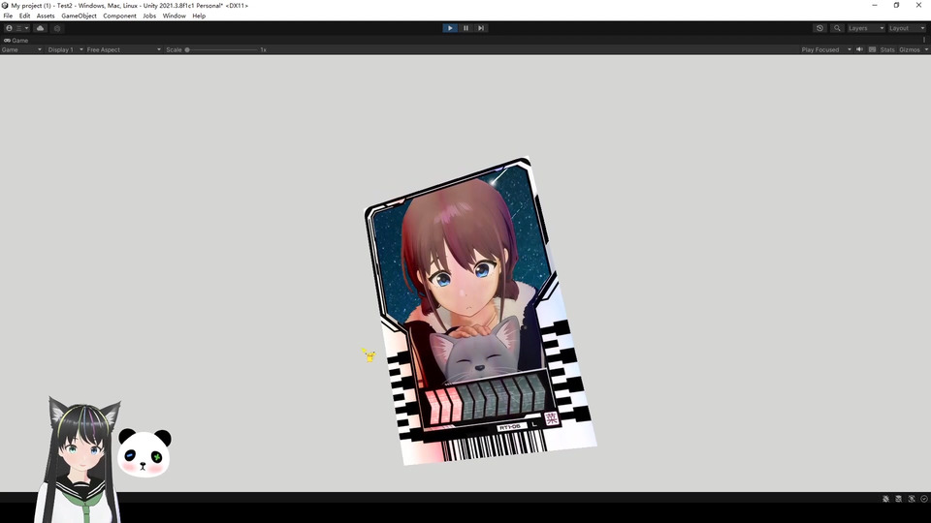Click the cache server status icon
The height and width of the screenshot is (523, 931).
coord(898,499)
